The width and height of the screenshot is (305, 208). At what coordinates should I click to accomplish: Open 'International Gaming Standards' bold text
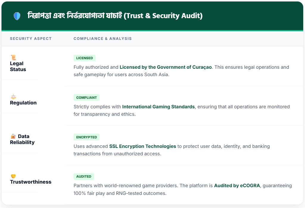point(158,107)
